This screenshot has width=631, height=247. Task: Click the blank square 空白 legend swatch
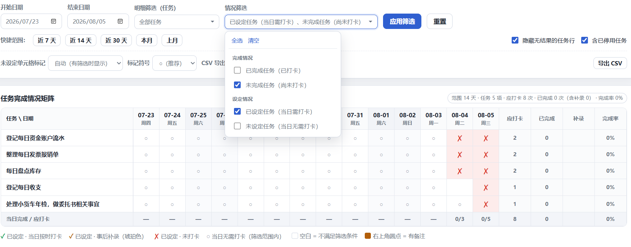coord(295,236)
